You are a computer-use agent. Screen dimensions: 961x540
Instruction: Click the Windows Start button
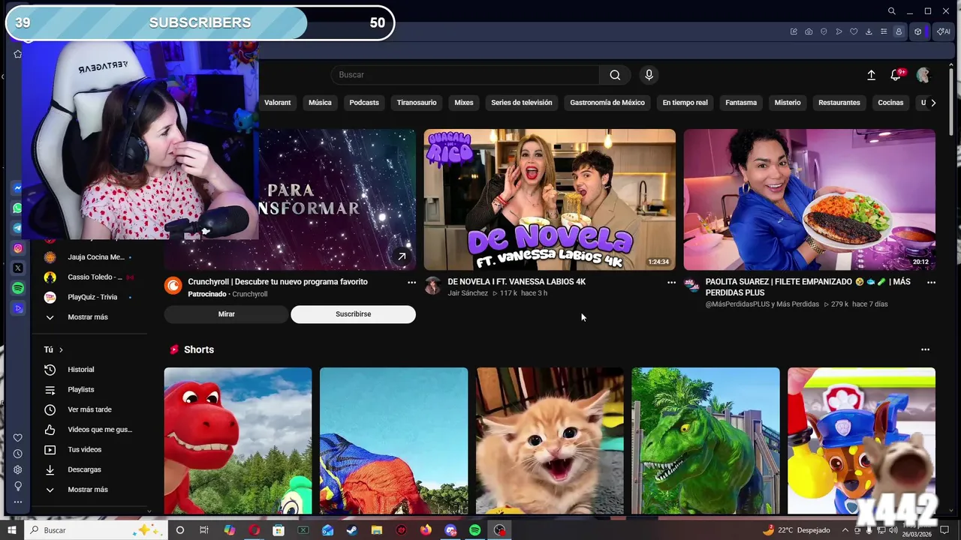pyautogui.click(x=12, y=530)
